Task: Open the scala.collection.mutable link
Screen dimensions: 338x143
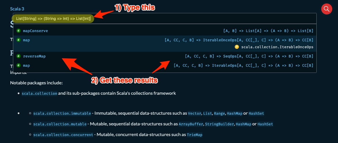Action: pyautogui.click(x=60, y=124)
